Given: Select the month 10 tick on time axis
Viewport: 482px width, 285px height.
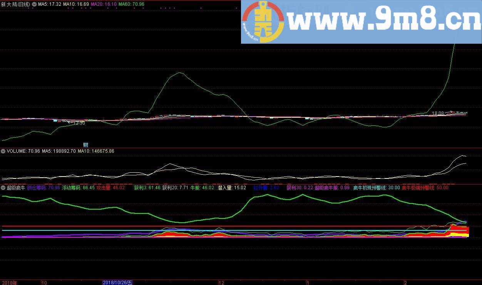Looking at the screenshot, I should pyautogui.click(x=44, y=283).
